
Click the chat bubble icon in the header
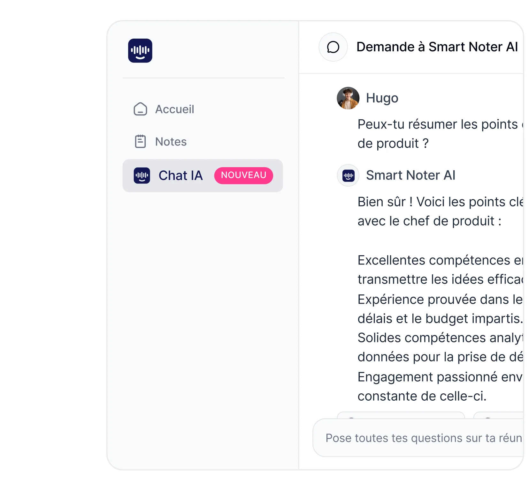pyautogui.click(x=333, y=47)
